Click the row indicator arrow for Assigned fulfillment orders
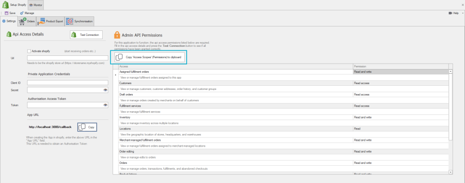The height and width of the screenshot is (183, 465). 115,75
